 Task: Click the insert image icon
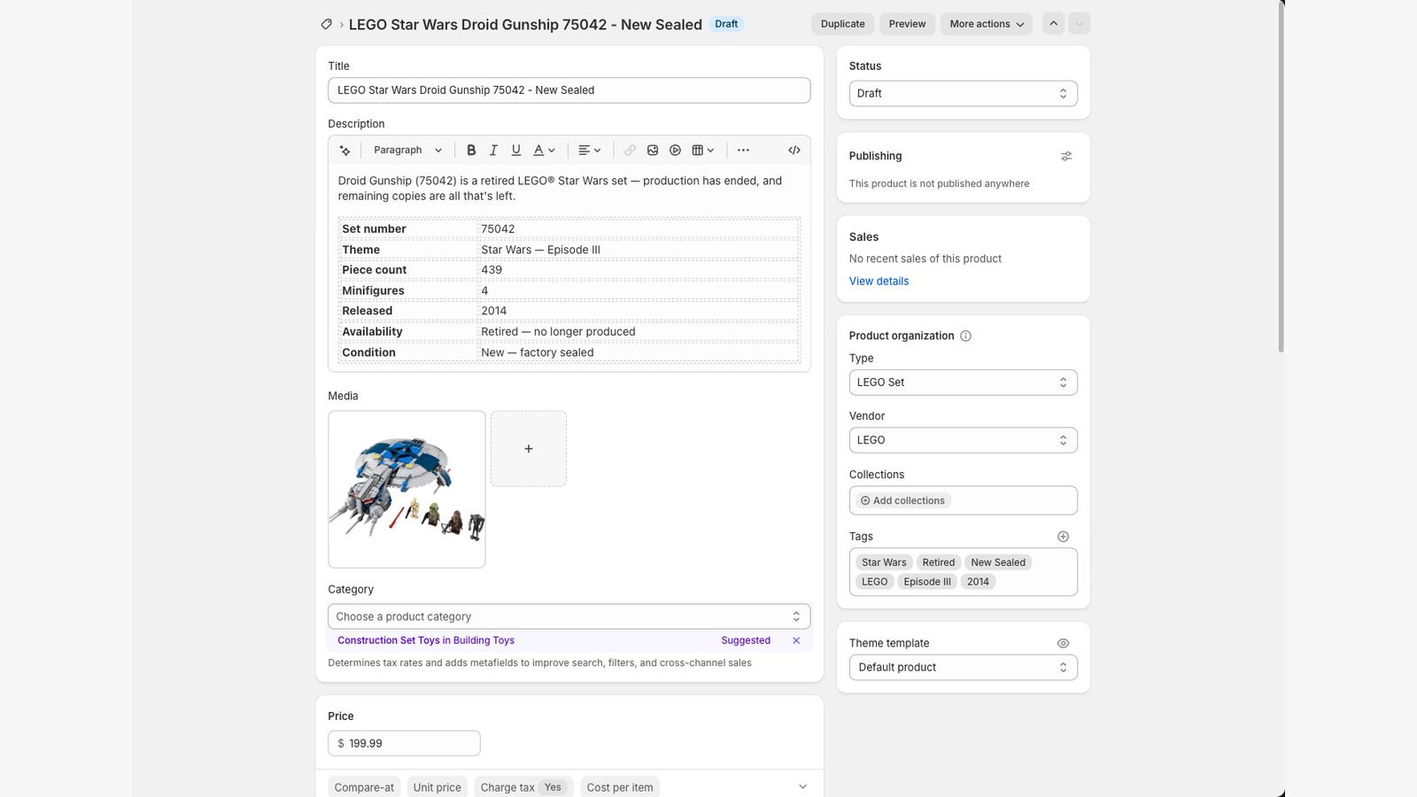[x=653, y=151]
